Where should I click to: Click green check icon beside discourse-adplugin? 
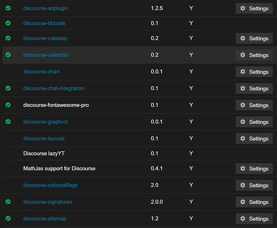click(8, 8)
